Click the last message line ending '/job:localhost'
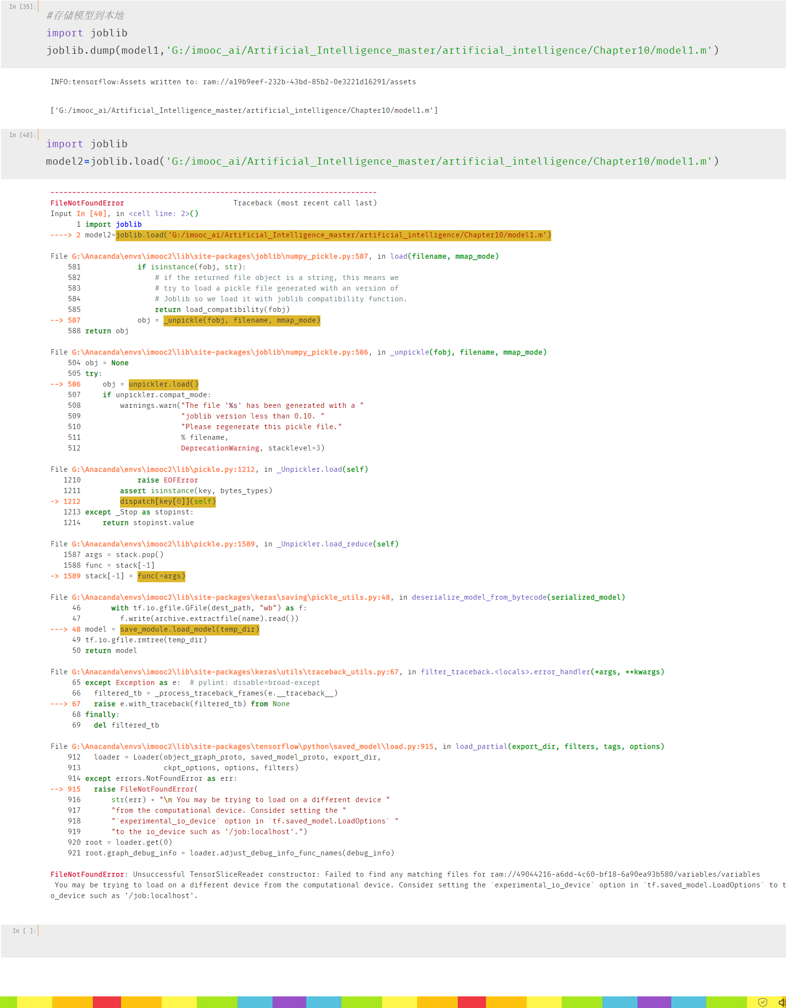 click(x=124, y=896)
